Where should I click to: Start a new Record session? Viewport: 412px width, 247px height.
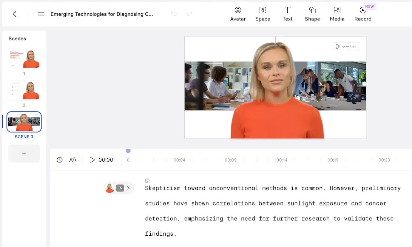point(363,14)
